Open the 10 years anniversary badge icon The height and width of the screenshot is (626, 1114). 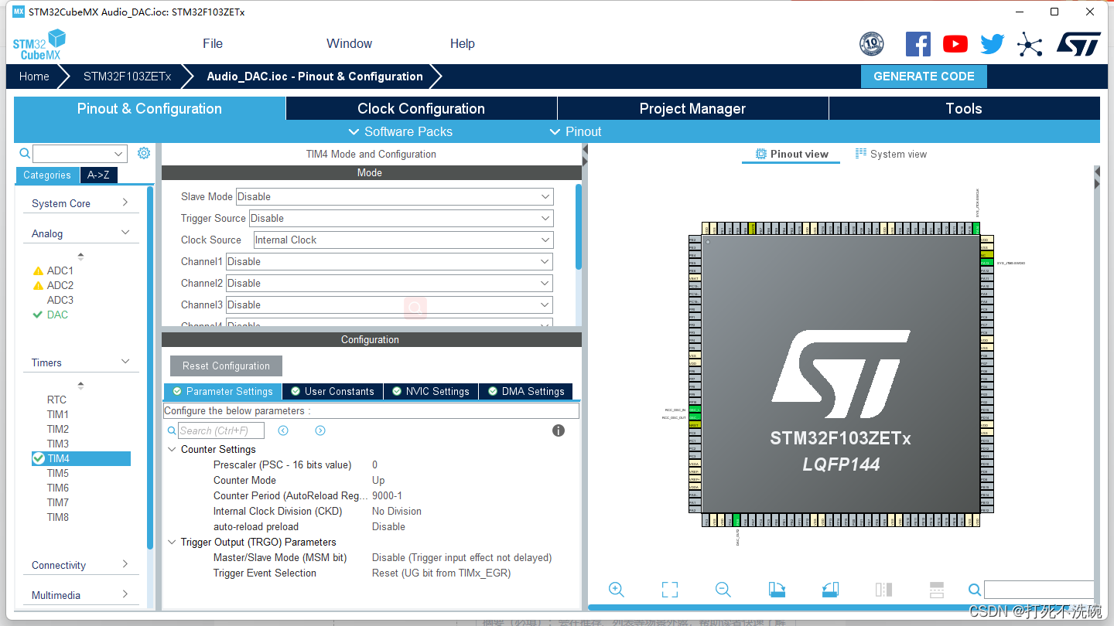pos(872,44)
